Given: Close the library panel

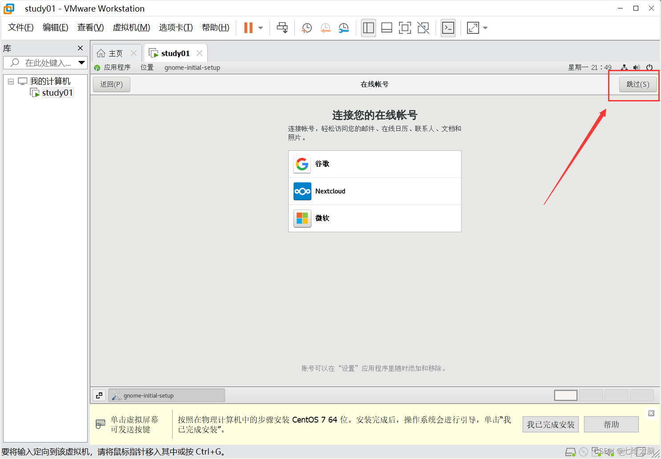Looking at the screenshot, I should click(80, 48).
